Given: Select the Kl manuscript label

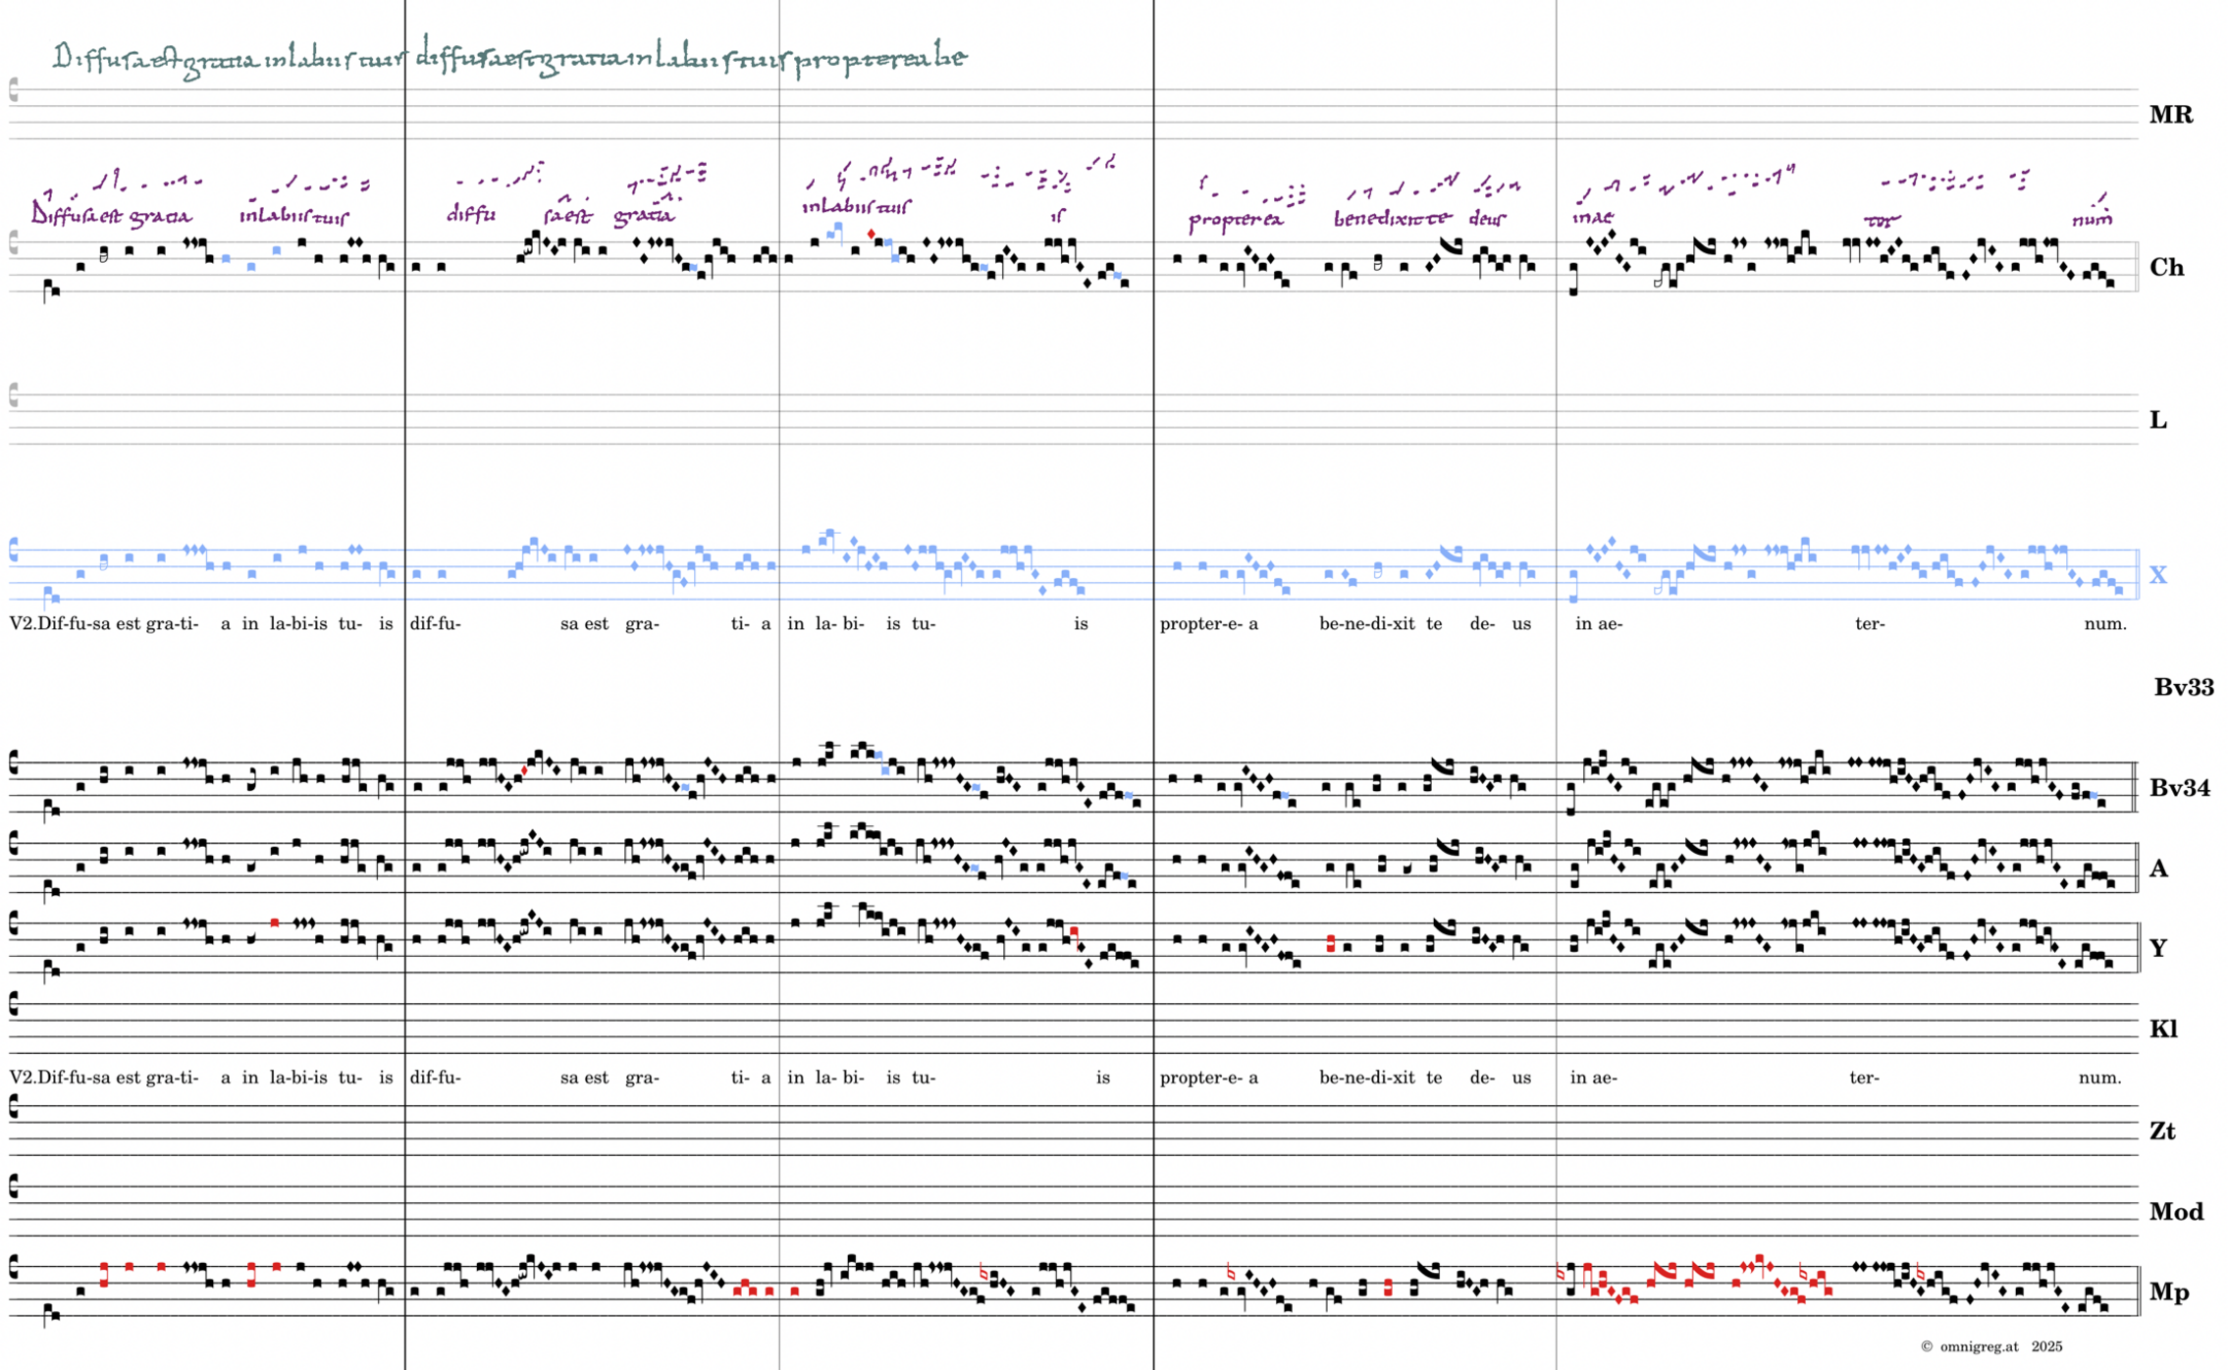Looking at the screenshot, I should coord(2163,1028).
